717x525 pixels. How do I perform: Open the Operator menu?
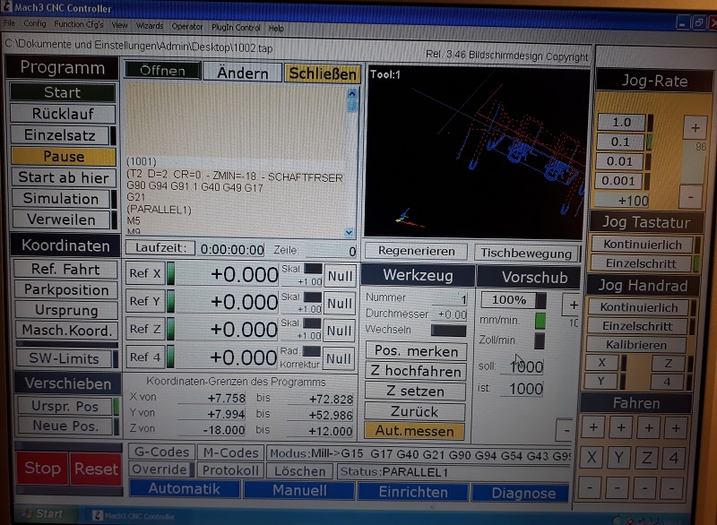point(187,27)
